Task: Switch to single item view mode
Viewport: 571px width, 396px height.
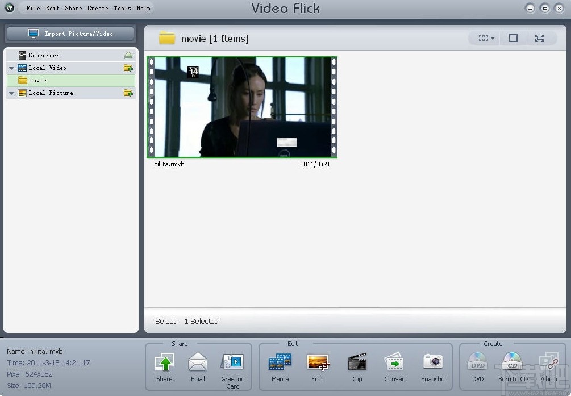Action: 513,38
